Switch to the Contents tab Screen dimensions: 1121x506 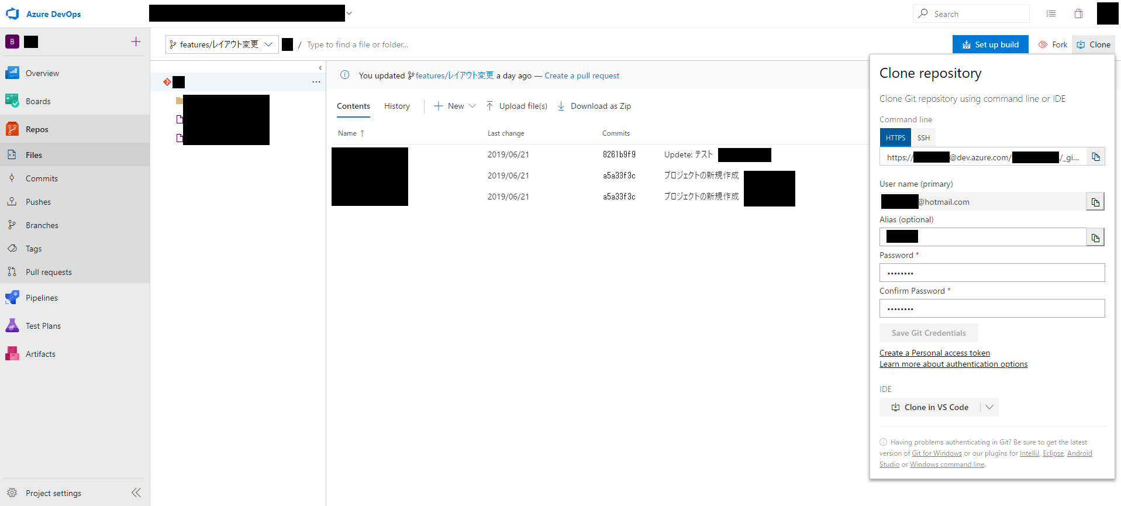click(x=353, y=106)
